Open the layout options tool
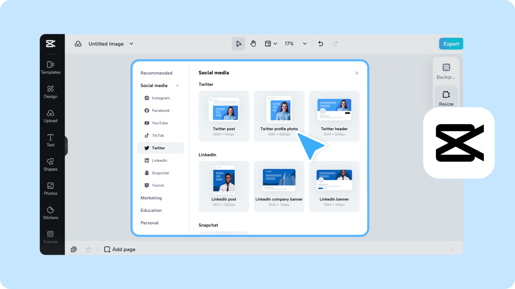515x289 pixels. click(x=268, y=44)
